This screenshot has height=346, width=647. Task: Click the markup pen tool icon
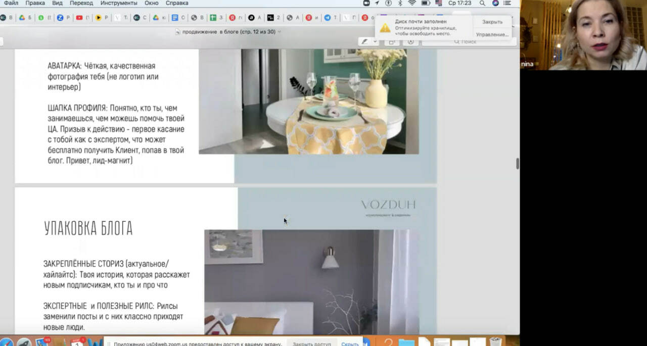[364, 41]
